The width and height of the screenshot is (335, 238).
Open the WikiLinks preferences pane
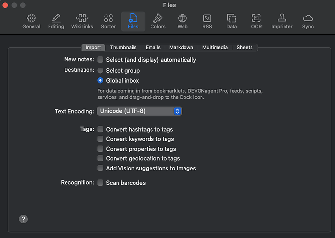pyautogui.click(x=82, y=21)
